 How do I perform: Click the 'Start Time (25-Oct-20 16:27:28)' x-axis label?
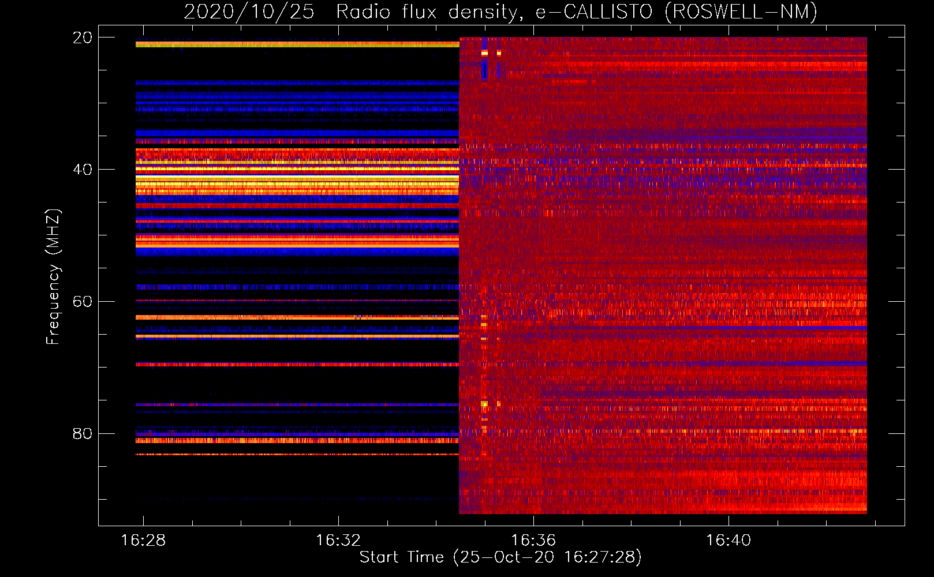click(x=500, y=557)
